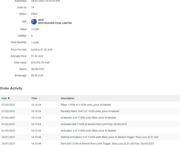Select the Order Activity section heading

coord(11,88)
